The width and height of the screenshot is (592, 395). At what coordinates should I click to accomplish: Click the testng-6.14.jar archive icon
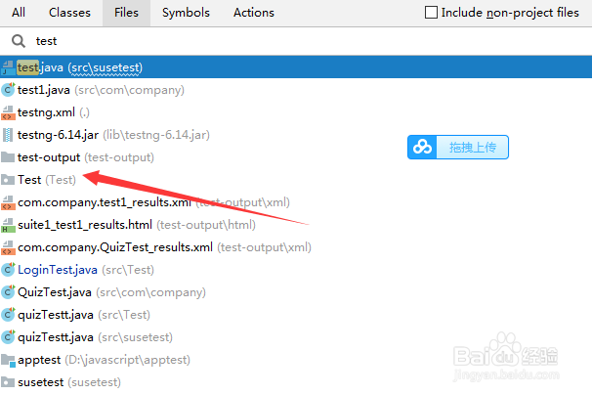[8, 135]
